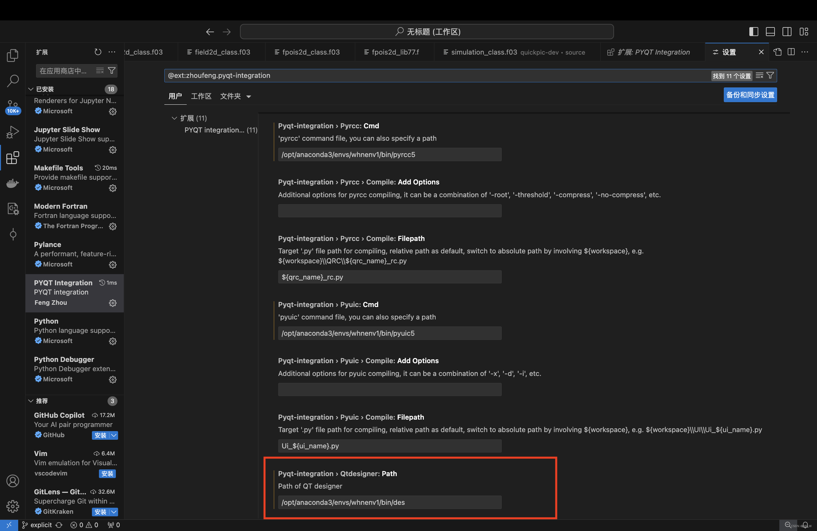Image resolution: width=817 pixels, height=531 pixels.
Task: Open the Explorer view in activity bar
Action: pyautogui.click(x=13, y=55)
